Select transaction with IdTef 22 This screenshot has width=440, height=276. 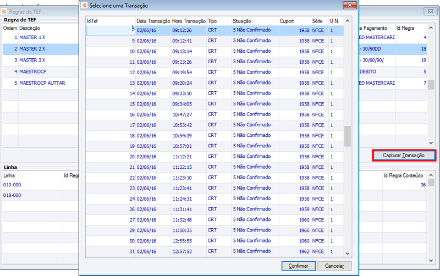[215, 178]
